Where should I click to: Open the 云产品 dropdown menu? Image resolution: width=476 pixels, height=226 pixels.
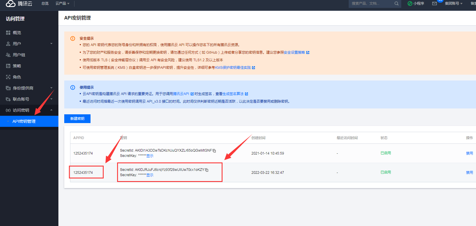(x=62, y=3)
